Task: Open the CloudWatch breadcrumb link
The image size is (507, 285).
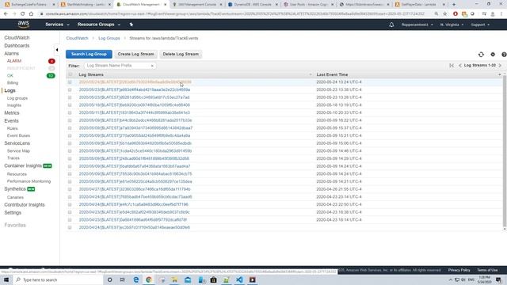Action: [x=77, y=38]
